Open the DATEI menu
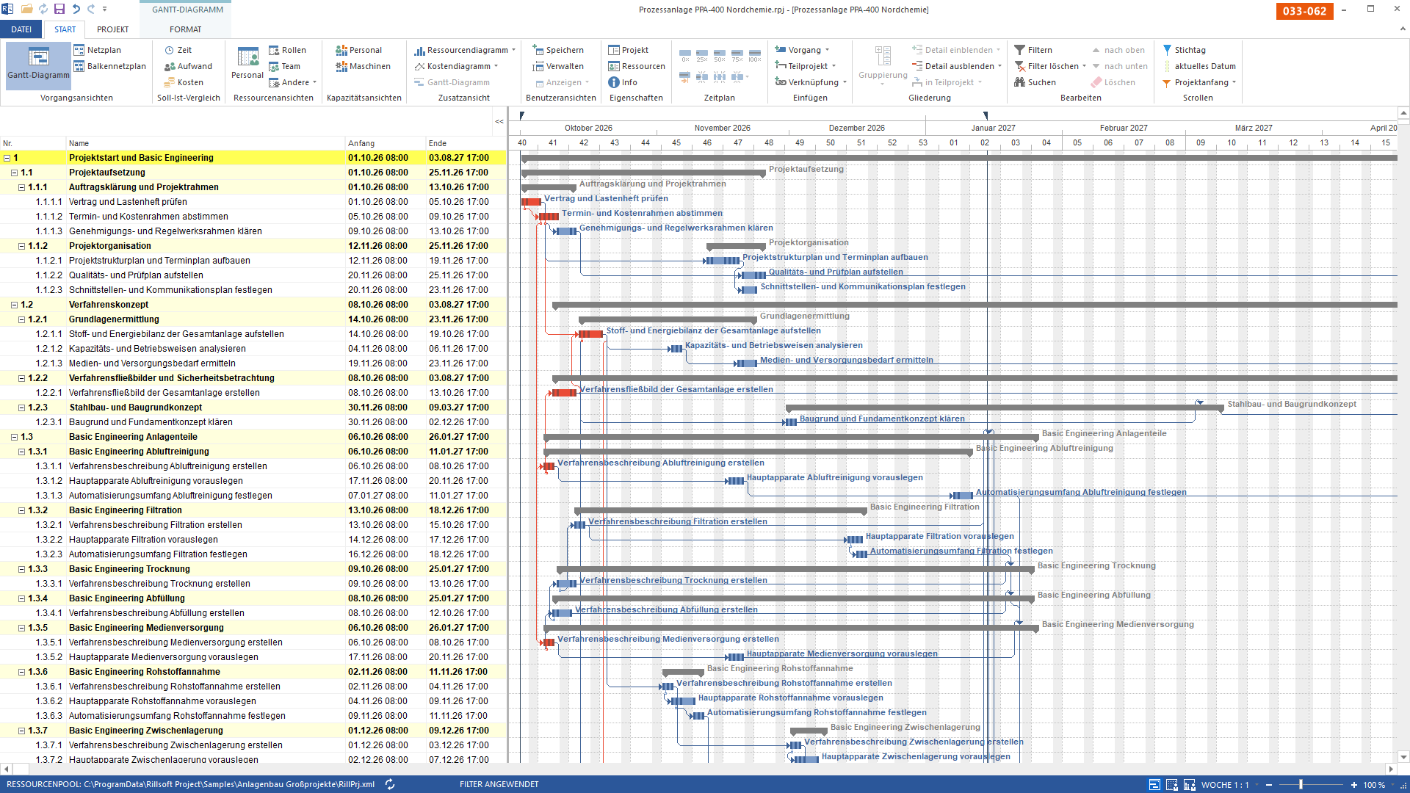 [21, 29]
